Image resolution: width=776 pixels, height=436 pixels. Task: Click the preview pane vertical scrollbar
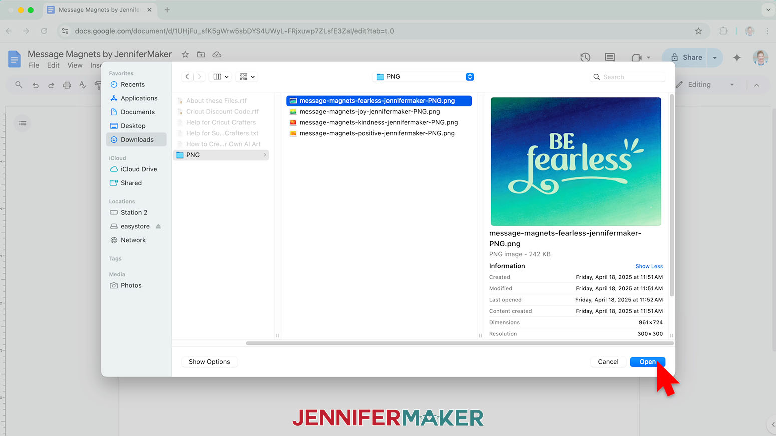(671, 195)
